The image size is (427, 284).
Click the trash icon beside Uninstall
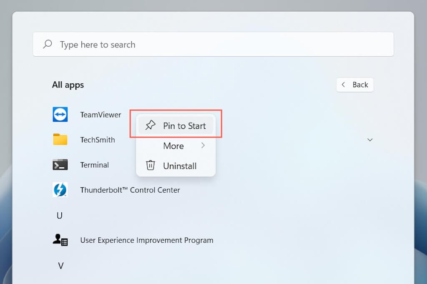pyautogui.click(x=150, y=166)
